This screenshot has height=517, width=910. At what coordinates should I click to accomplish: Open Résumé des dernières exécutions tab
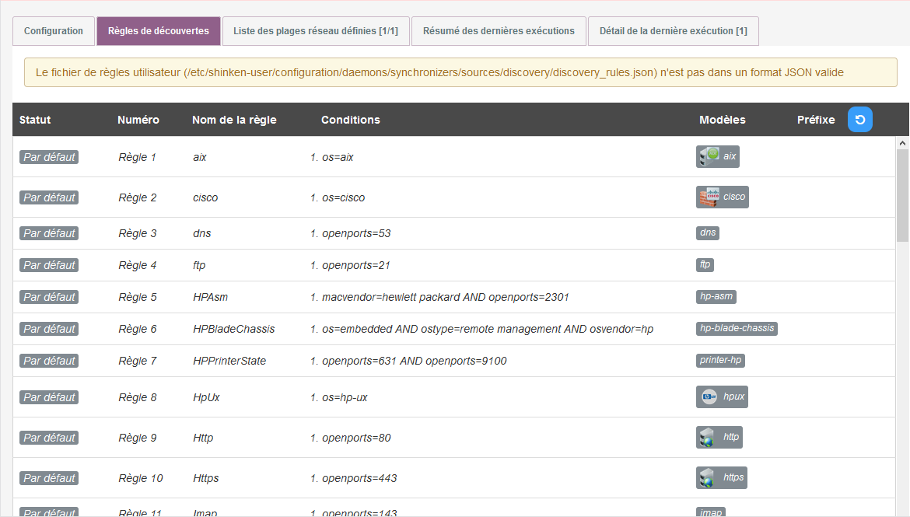(499, 31)
